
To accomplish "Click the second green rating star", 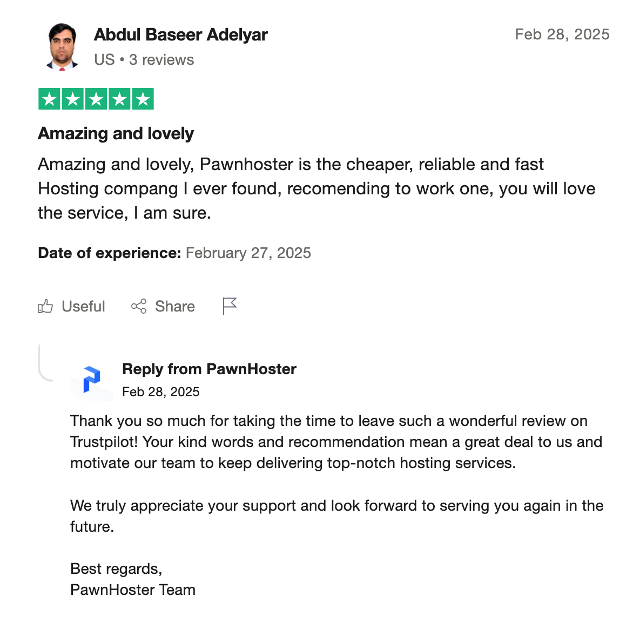I will pyautogui.click(x=72, y=99).
